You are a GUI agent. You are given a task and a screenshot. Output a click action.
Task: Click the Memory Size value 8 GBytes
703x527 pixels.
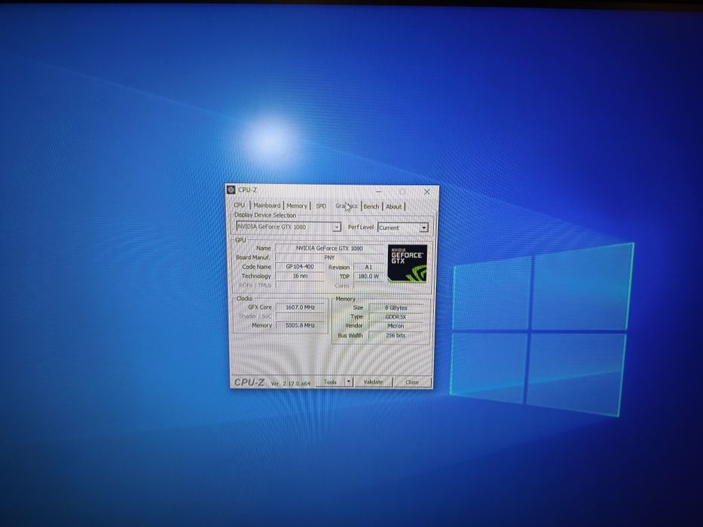pos(396,308)
